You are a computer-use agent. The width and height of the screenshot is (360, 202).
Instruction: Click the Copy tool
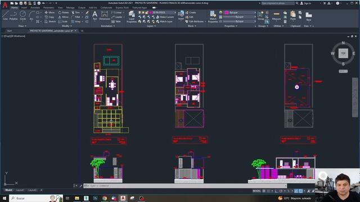point(49,17)
